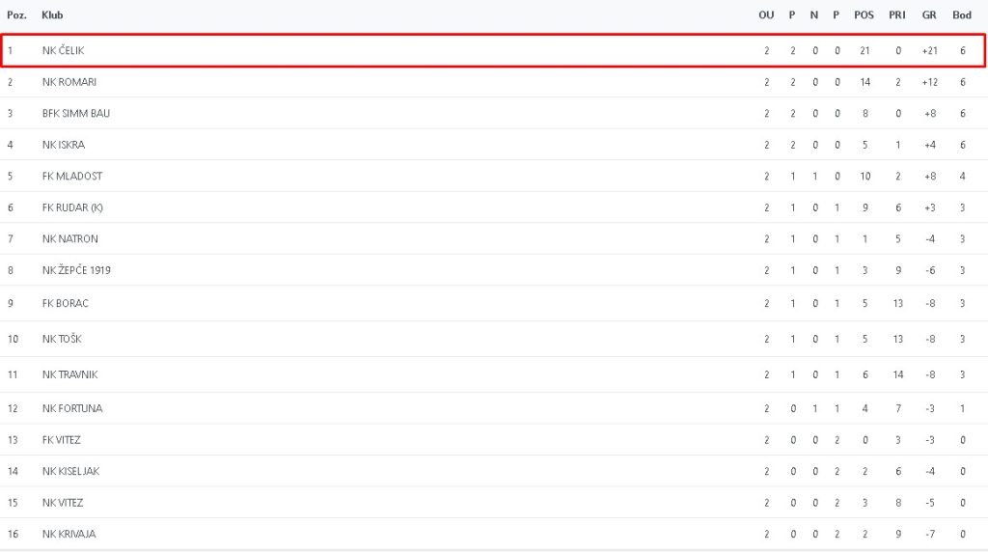The height and width of the screenshot is (553, 988).
Task: Sort by the POS column header
Action: (864, 15)
